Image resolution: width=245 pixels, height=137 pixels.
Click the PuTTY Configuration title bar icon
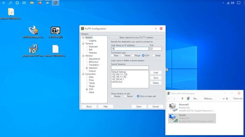coord(82,29)
